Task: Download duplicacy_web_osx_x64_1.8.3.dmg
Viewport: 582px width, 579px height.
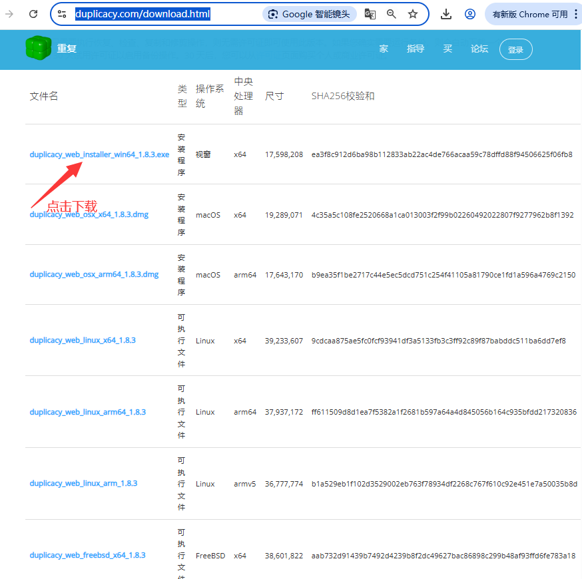Action: pyautogui.click(x=89, y=214)
